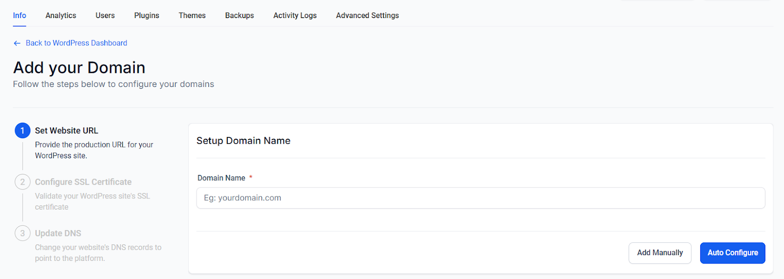784x279 pixels.
Task: Click the back arrow icon
Action: [x=17, y=43]
